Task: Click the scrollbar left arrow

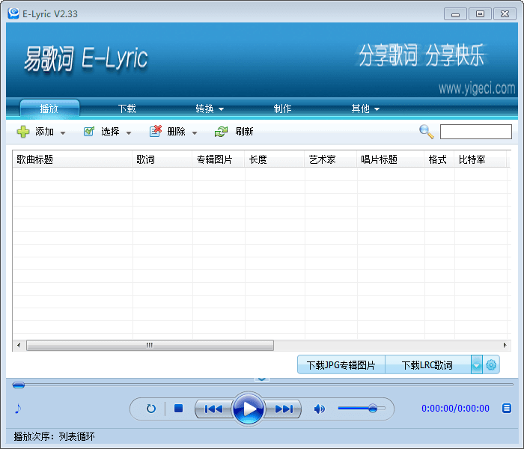Action: click(19, 345)
